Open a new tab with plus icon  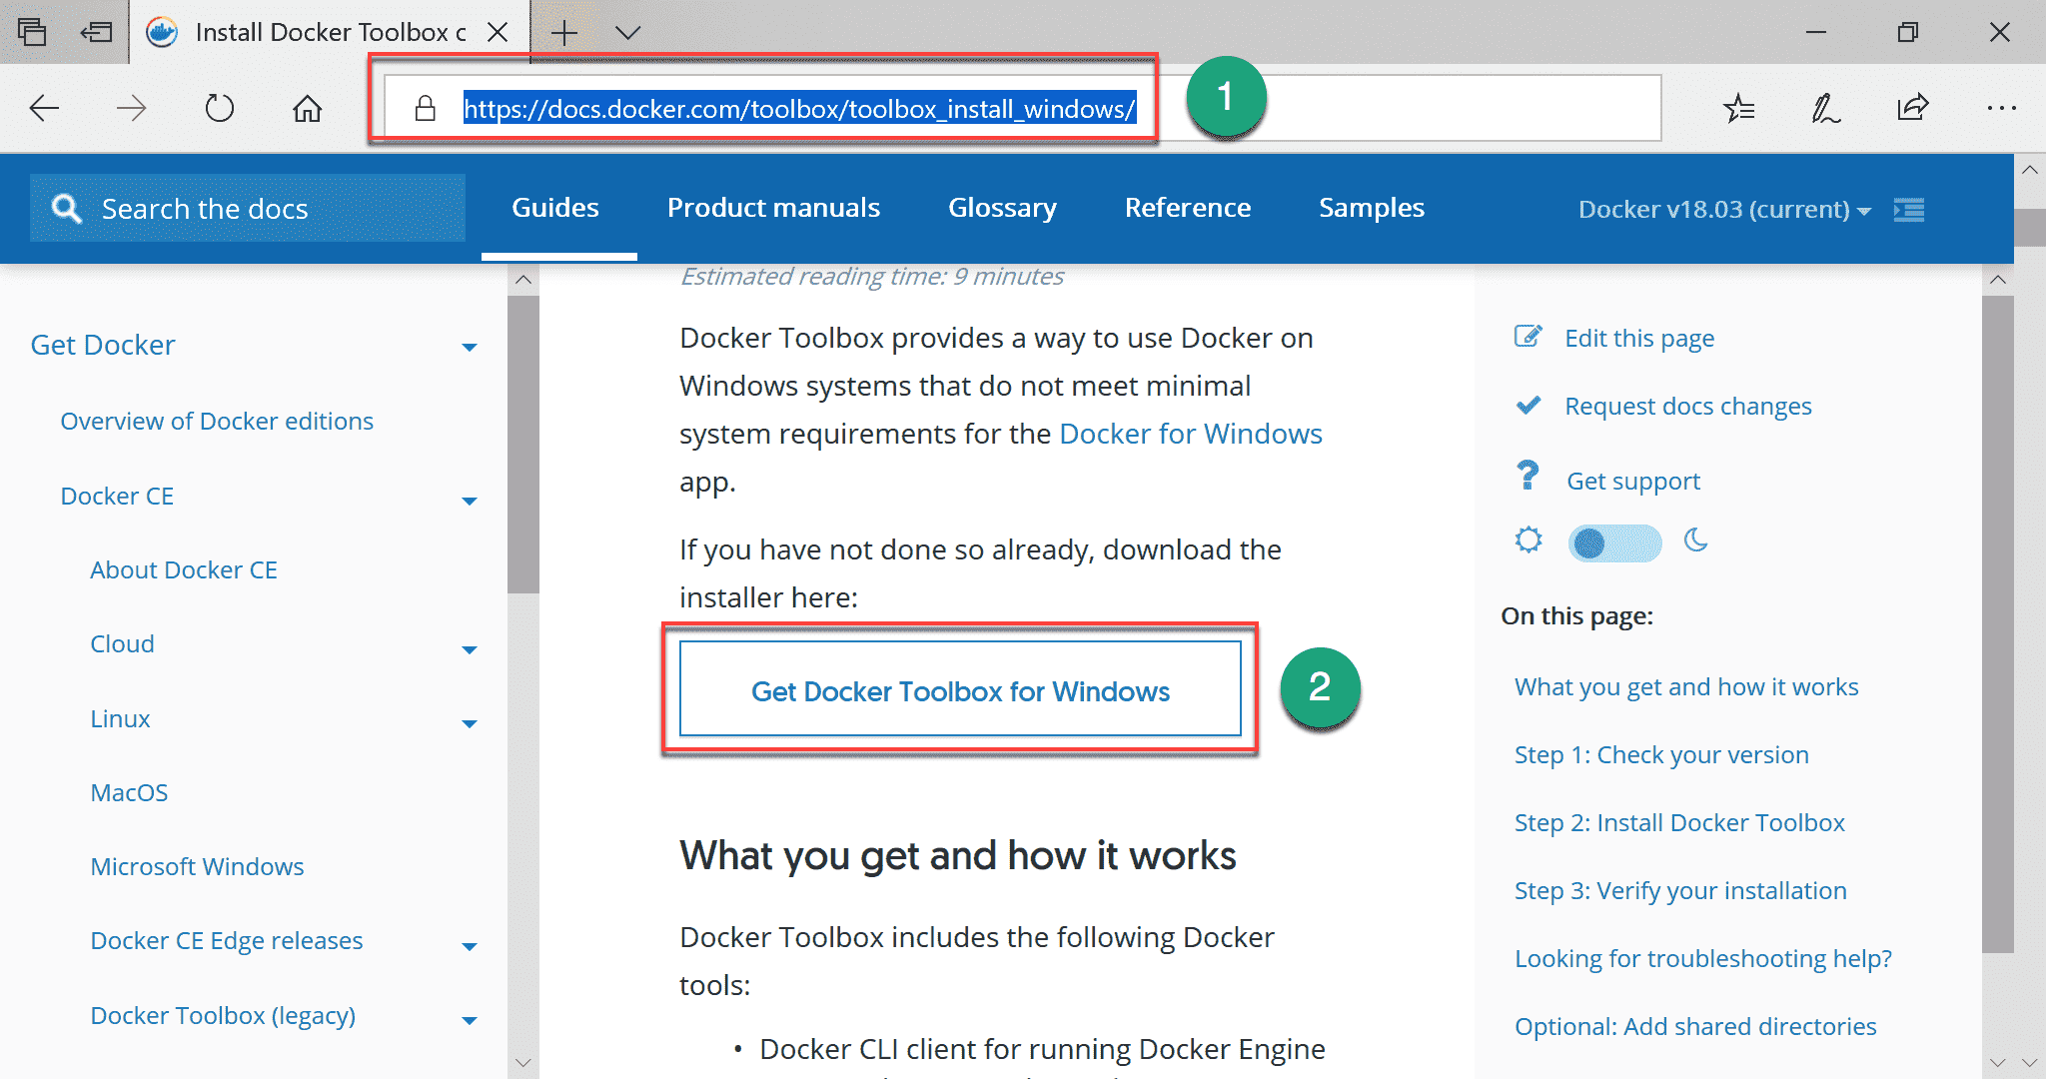click(x=564, y=32)
